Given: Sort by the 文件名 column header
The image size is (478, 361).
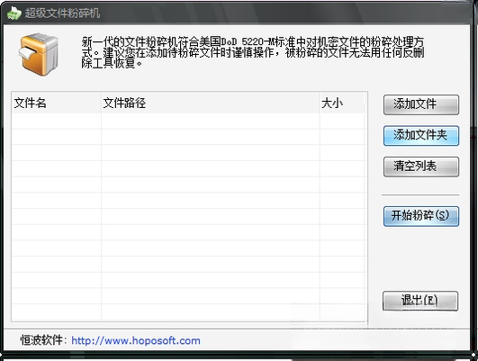Looking at the screenshot, I should pyautogui.click(x=57, y=103).
